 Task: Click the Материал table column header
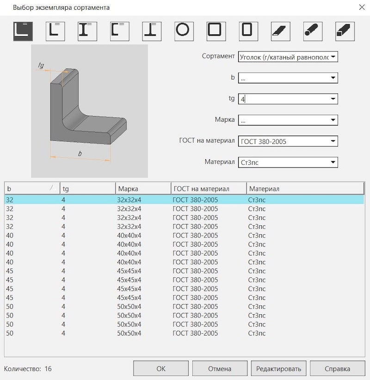[x=305, y=188]
